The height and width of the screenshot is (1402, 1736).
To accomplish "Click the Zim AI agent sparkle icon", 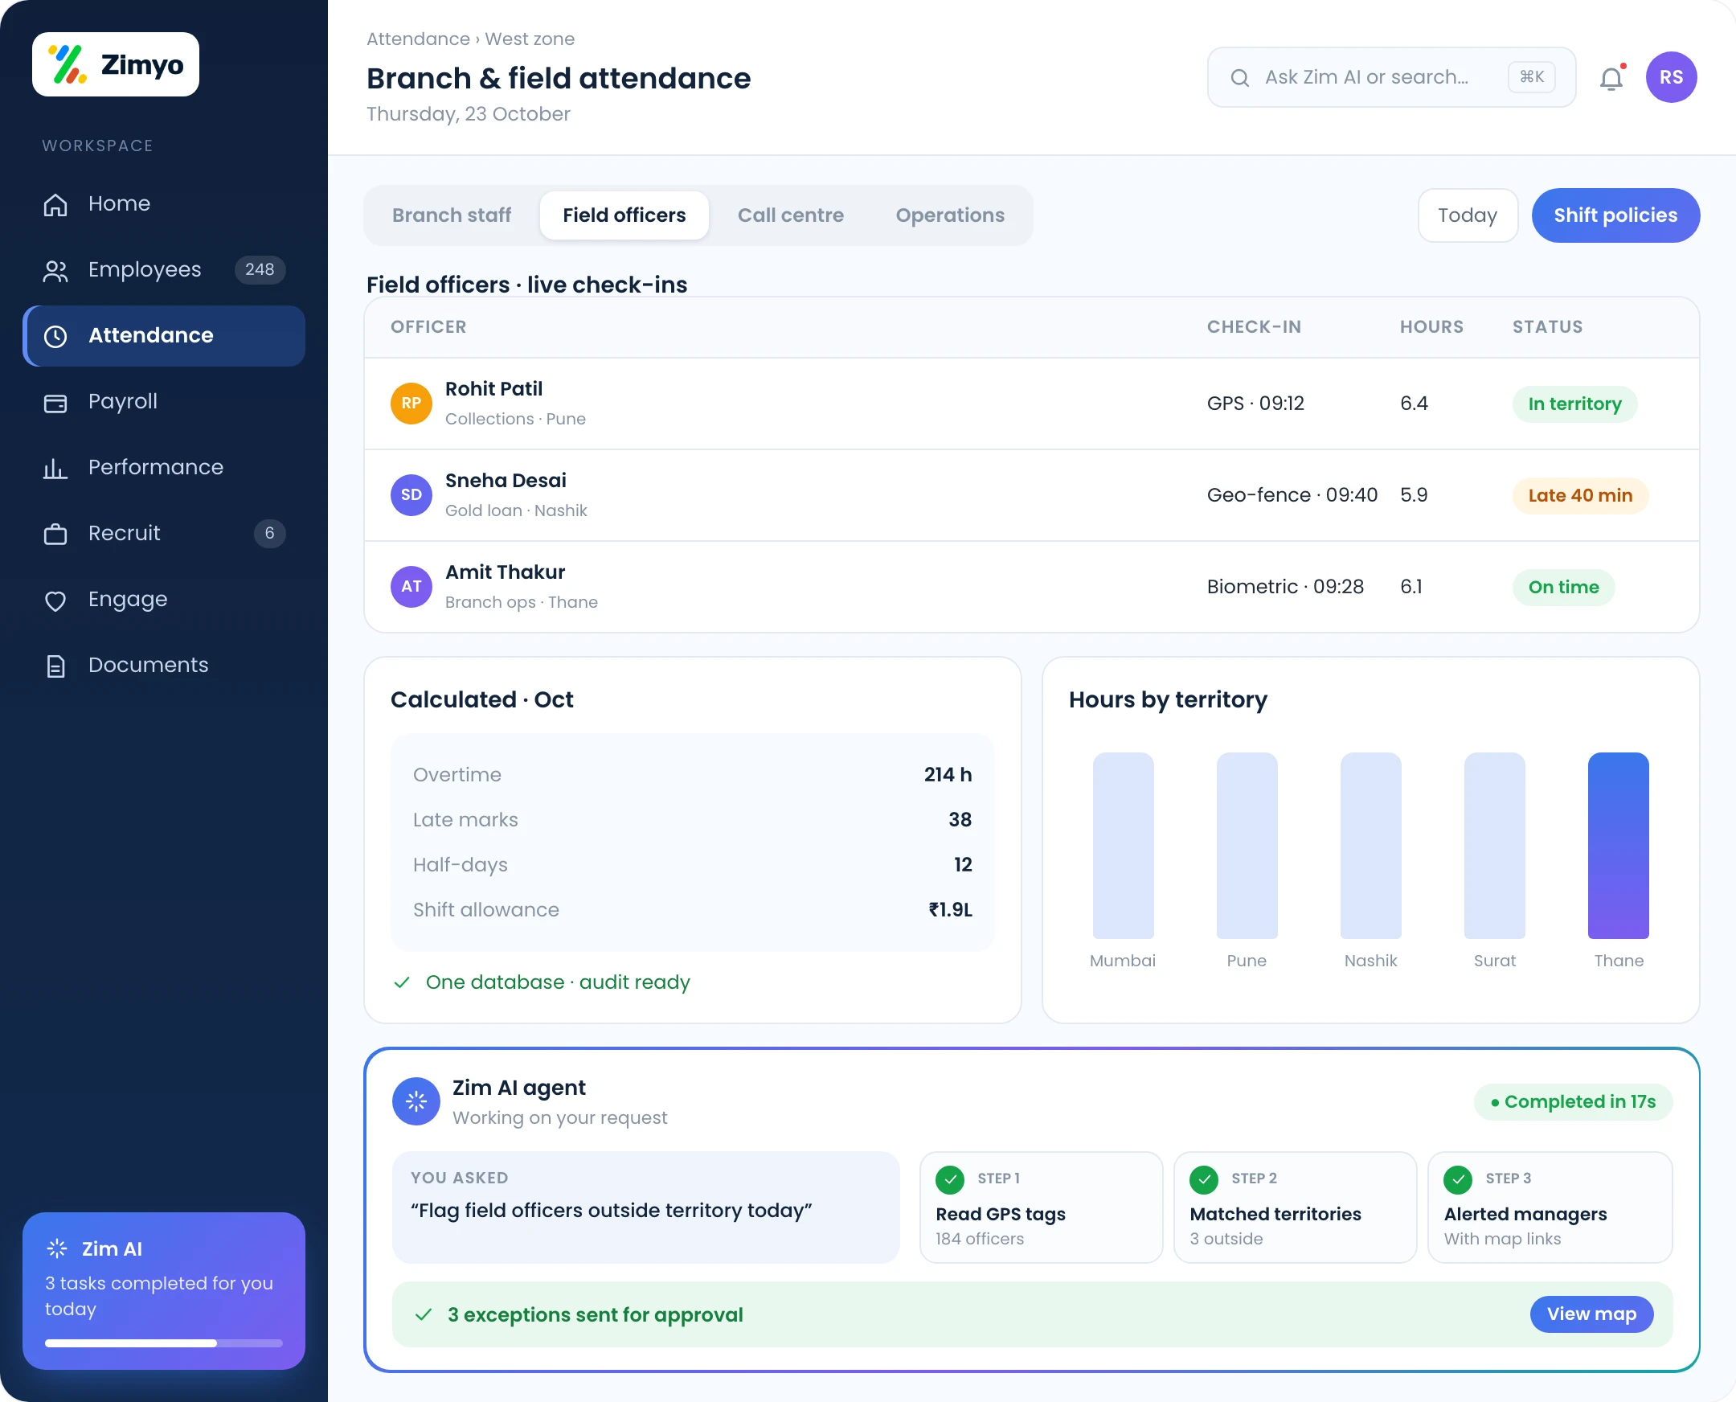I will (416, 1101).
